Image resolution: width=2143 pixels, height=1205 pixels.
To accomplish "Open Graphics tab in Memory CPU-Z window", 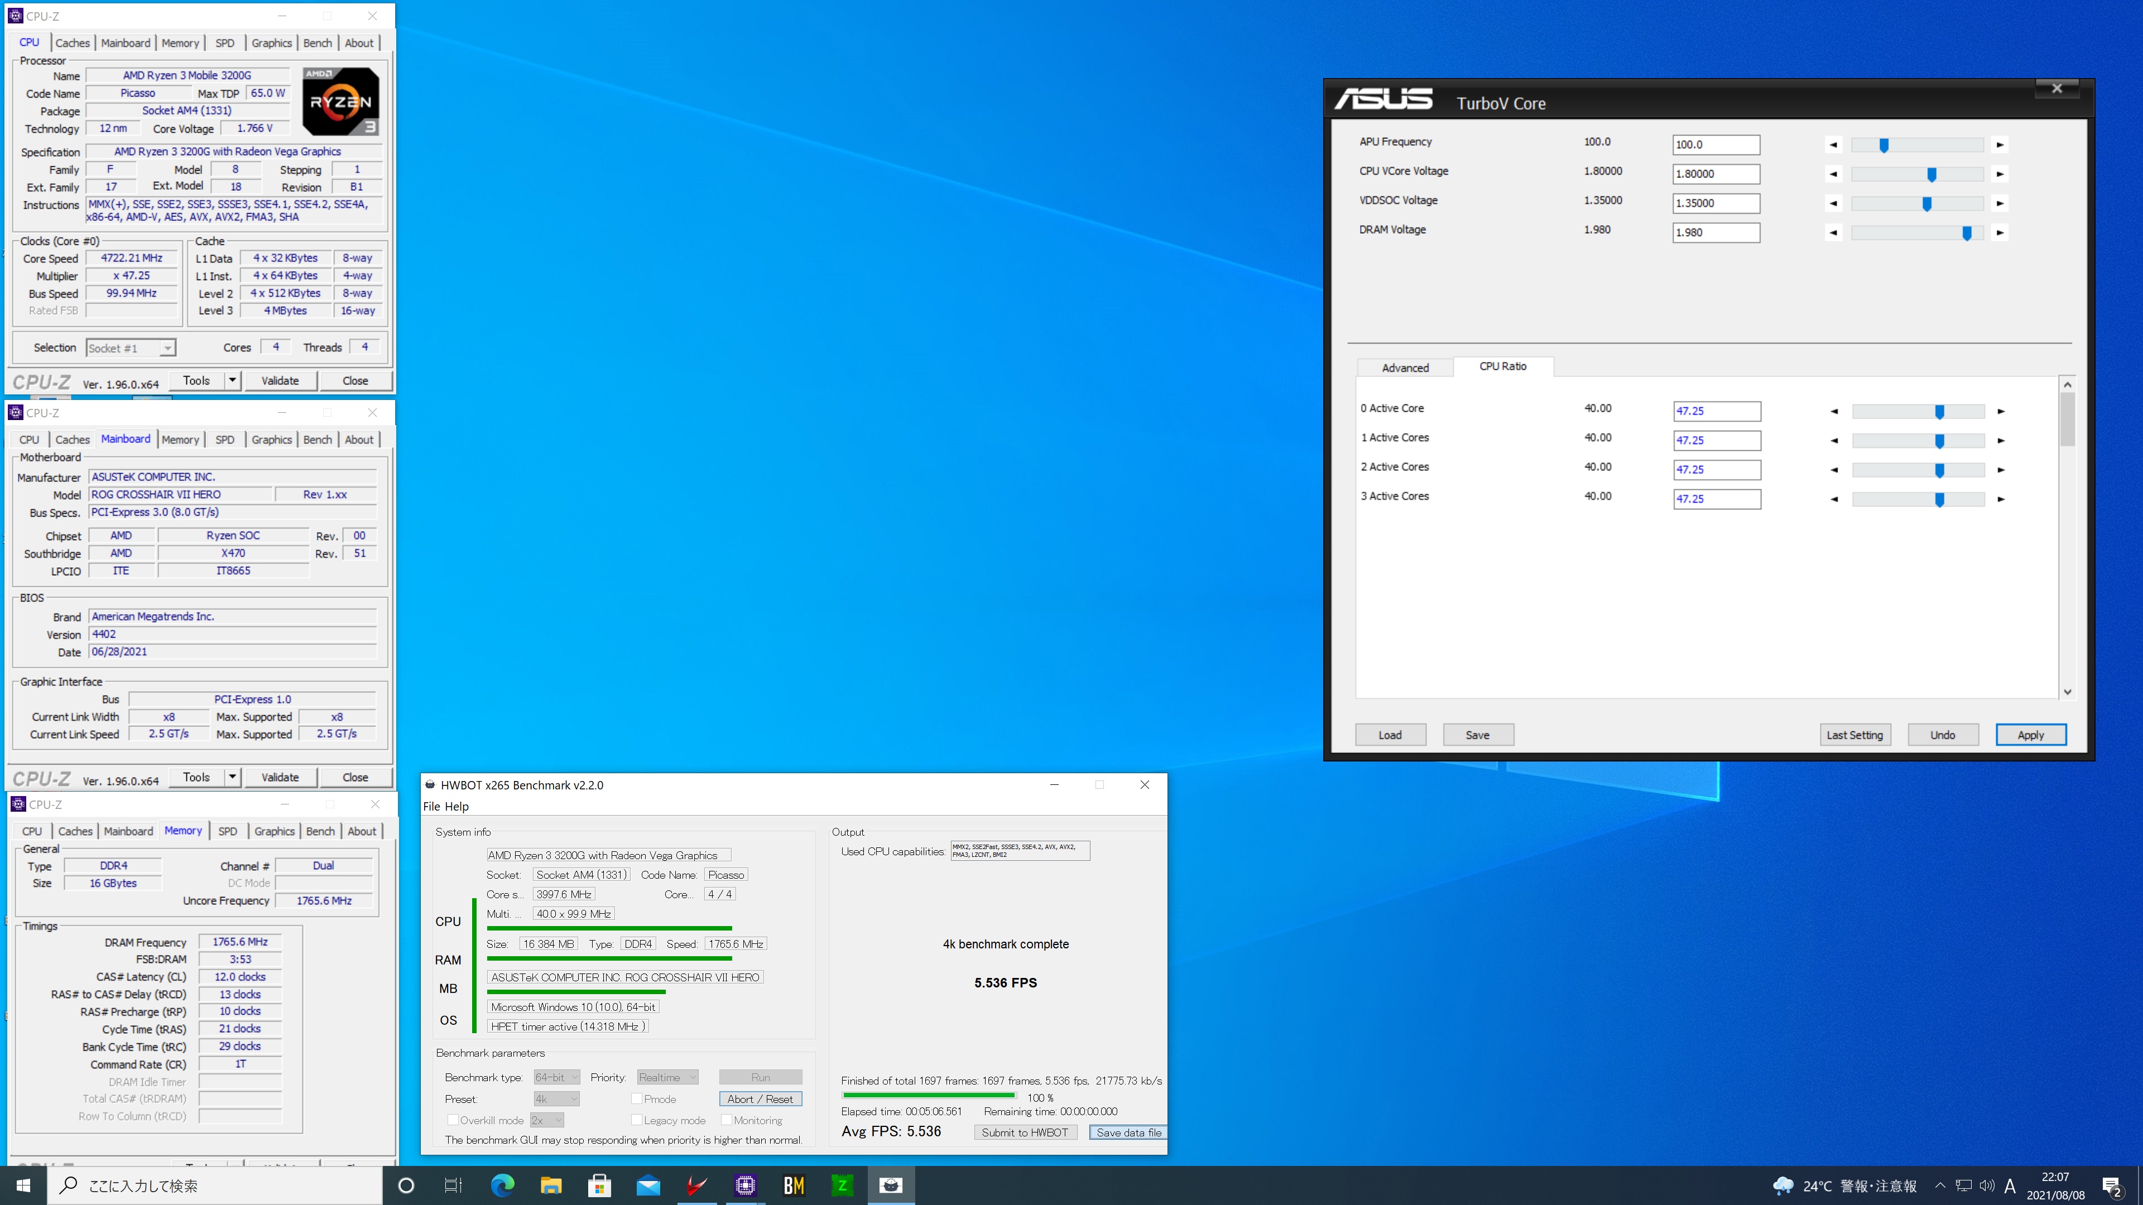I will [275, 831].
